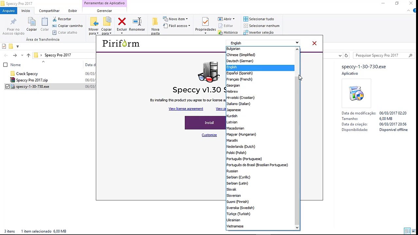Image resolution: width=418 pixels, height=235 pixels.
Task: Collapse the ribbon with the chevron
Action: click(x=409, y=11)
